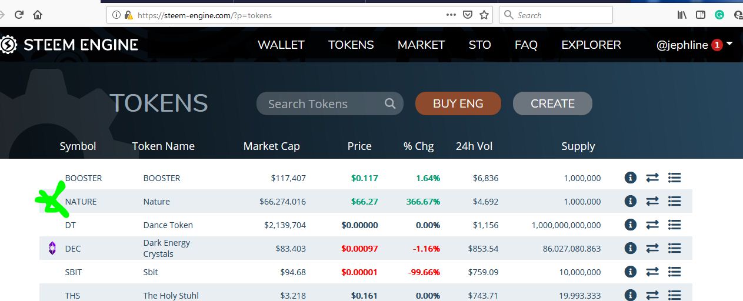Open the Grammarly extension icon
This screenshot has height=301, width=743.
click(719, 15)
